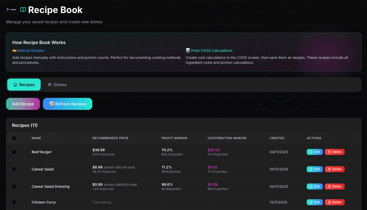Viewport: 367px width, 210px height.
Task: Switch to the Dishes tab
Action: 57,85
